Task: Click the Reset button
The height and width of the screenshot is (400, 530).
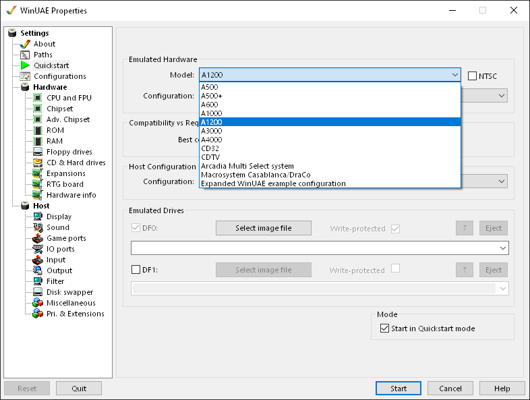Action: (27, 389)
